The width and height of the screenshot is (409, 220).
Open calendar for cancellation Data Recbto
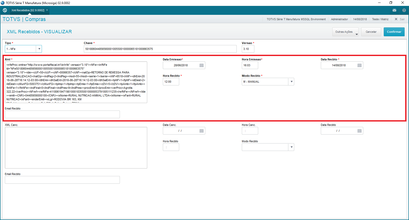pyautogui.click(x=359, y=131)
